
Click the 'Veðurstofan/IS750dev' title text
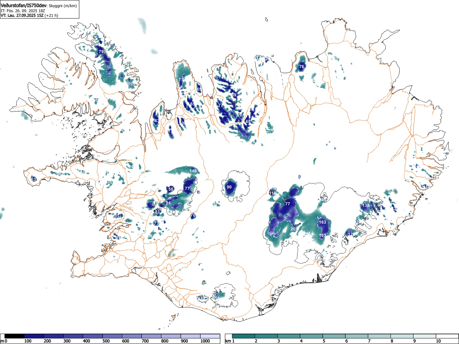pyautogui.click(x=24, y=5)
